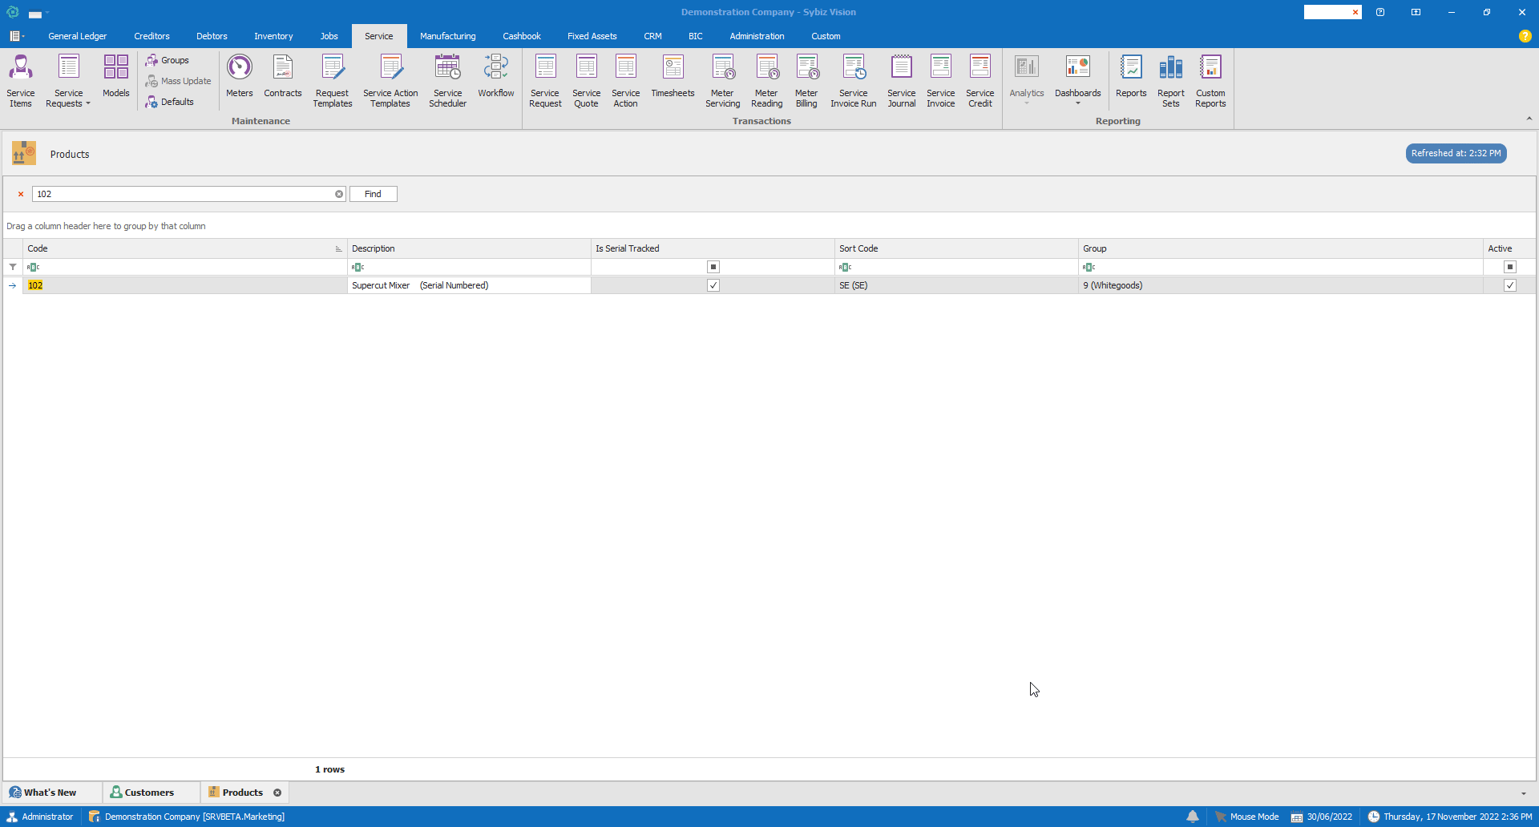
Task: Toggle Is Serial Tracked checkbox for product 102
Action: [x=713, y=285]
